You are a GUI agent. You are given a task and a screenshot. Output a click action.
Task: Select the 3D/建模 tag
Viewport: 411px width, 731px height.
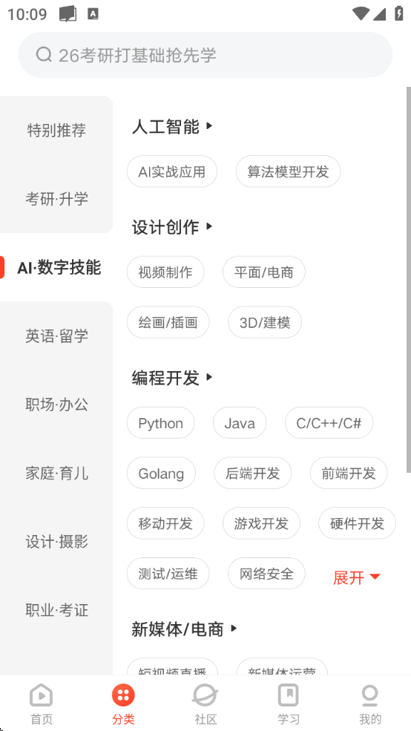[x=265, y=322]
